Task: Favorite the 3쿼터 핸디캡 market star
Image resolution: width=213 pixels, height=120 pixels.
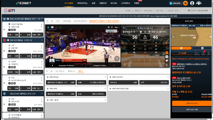Action: click(x=47, y=77)
